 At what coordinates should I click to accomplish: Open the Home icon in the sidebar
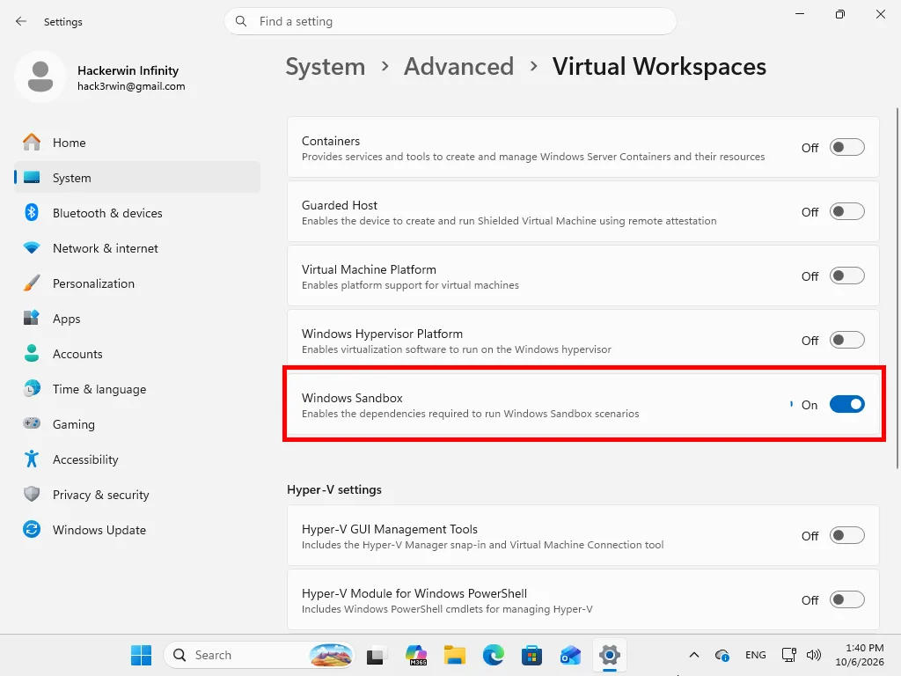[x=32, y=142]
